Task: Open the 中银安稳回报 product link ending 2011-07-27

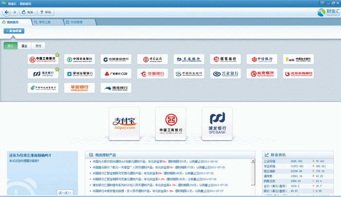Action: coord(158,191)
